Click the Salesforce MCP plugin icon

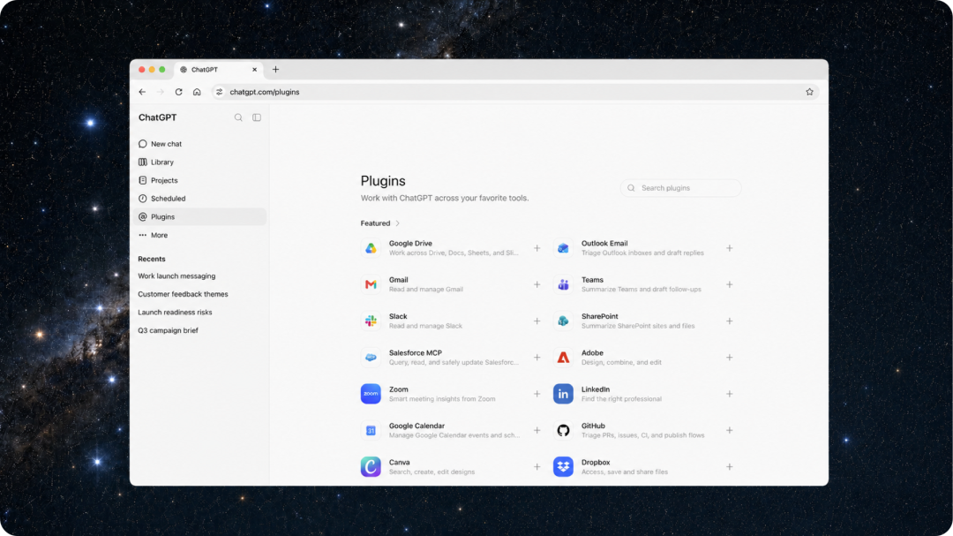point(371,358)
